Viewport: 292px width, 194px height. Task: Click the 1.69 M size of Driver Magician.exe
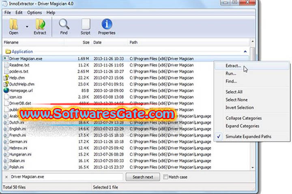tap(83, 59)
